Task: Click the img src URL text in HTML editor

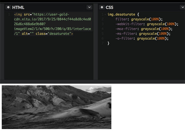Action: coord(52,24)
